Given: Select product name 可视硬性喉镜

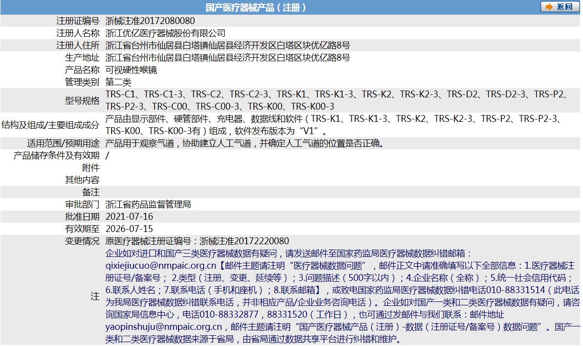Looking at the screenshot, I should coord(131,70).
